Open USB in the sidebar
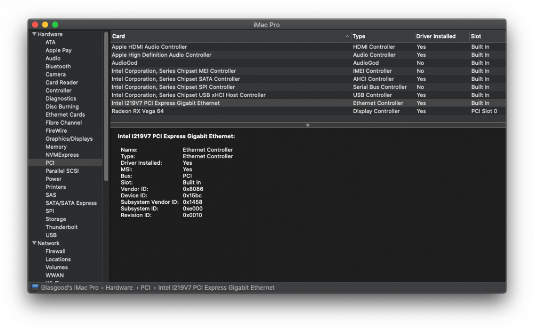Image resolution: width=534 pixels, height=330 pixels. point(51,235)
